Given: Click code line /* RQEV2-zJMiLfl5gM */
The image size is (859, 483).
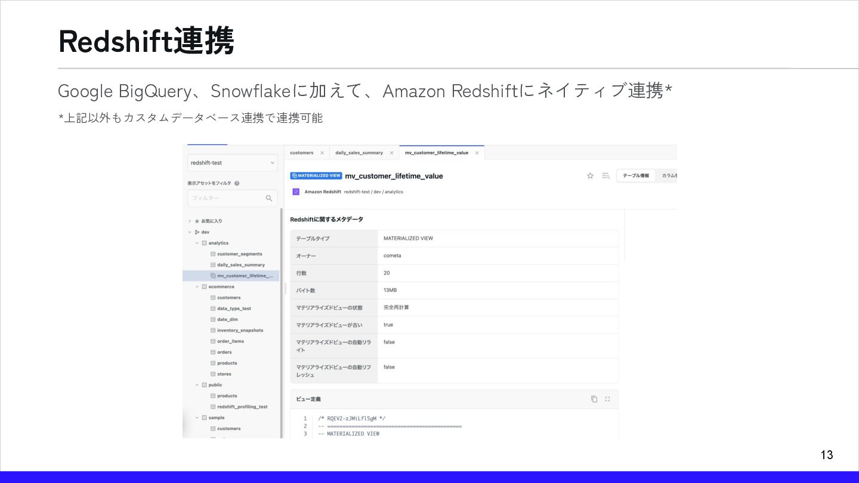Looking at the screenshot, I should point(351,419).
